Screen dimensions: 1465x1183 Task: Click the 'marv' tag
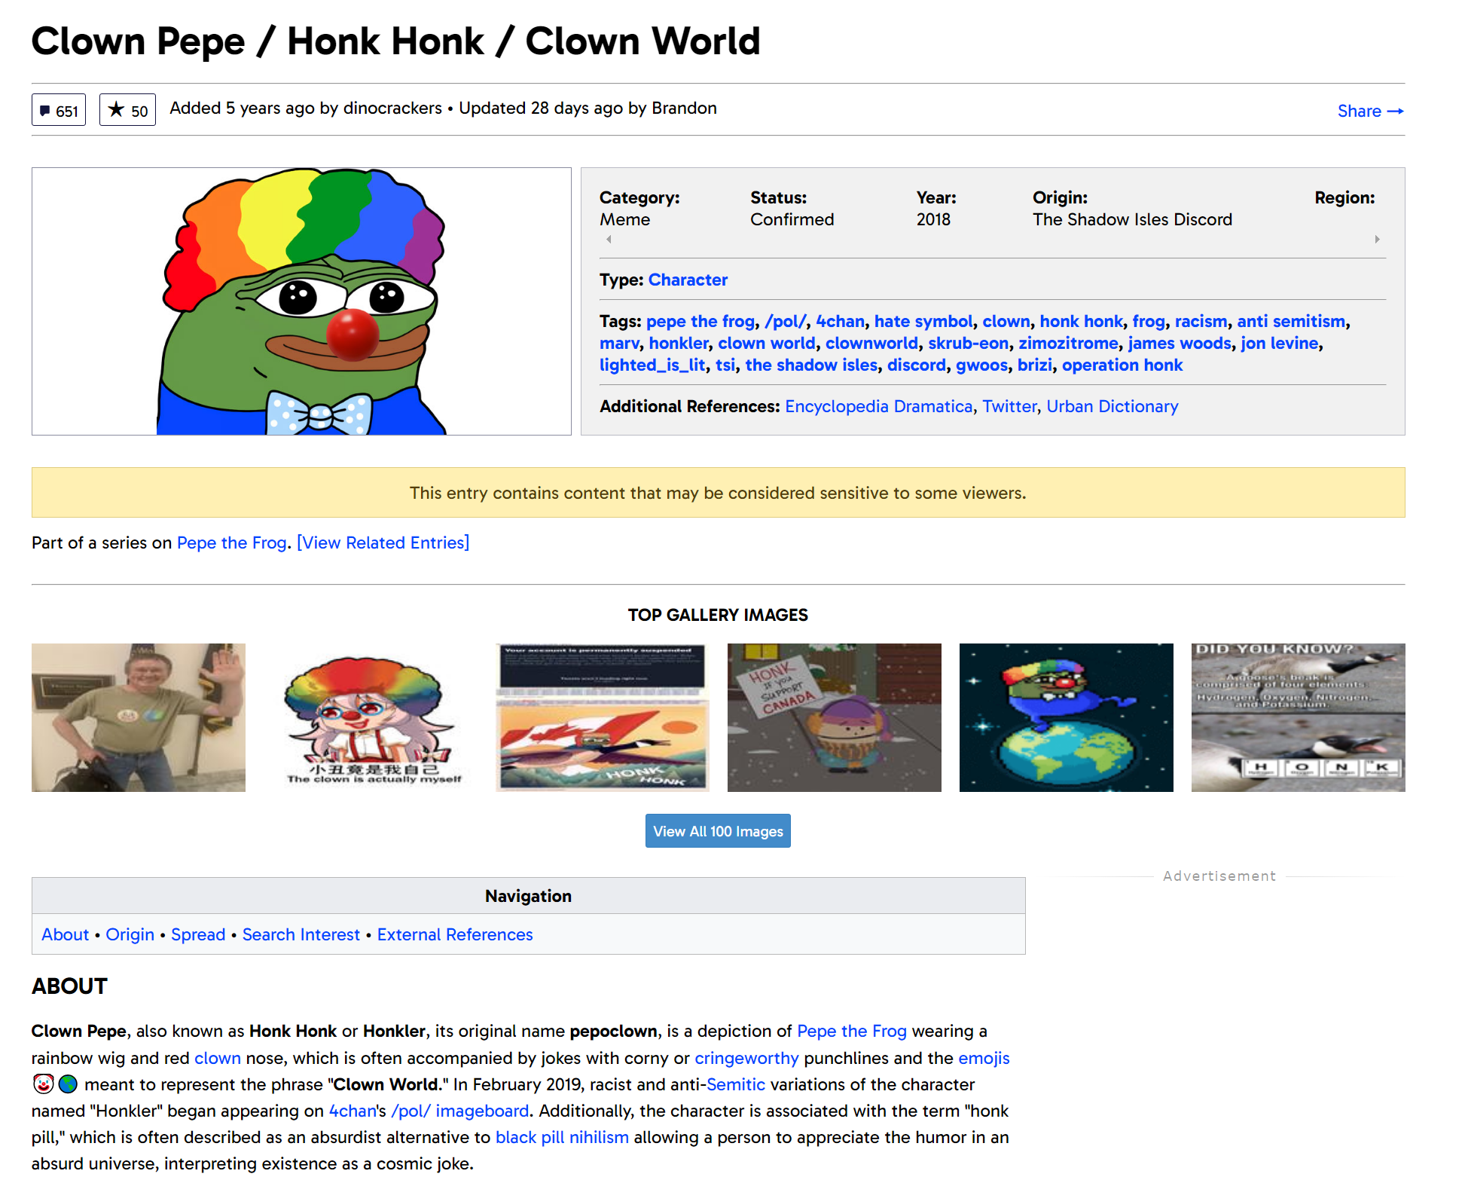click(x=619, y=343)
